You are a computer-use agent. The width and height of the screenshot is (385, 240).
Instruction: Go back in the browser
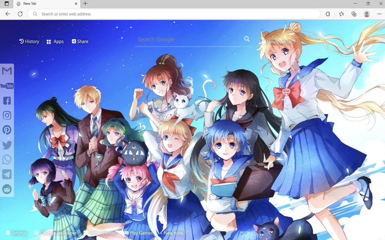[8, 14]
